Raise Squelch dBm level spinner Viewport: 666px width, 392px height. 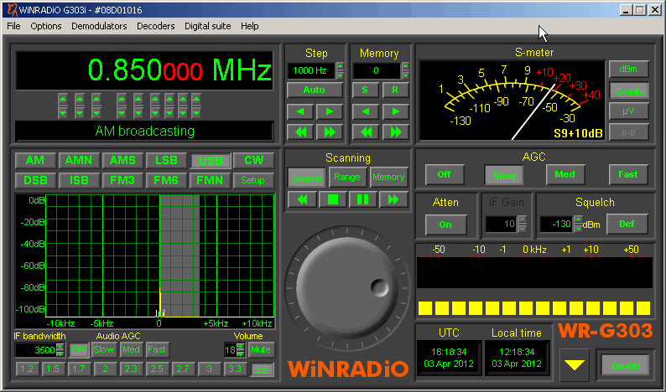click(578, 219)
